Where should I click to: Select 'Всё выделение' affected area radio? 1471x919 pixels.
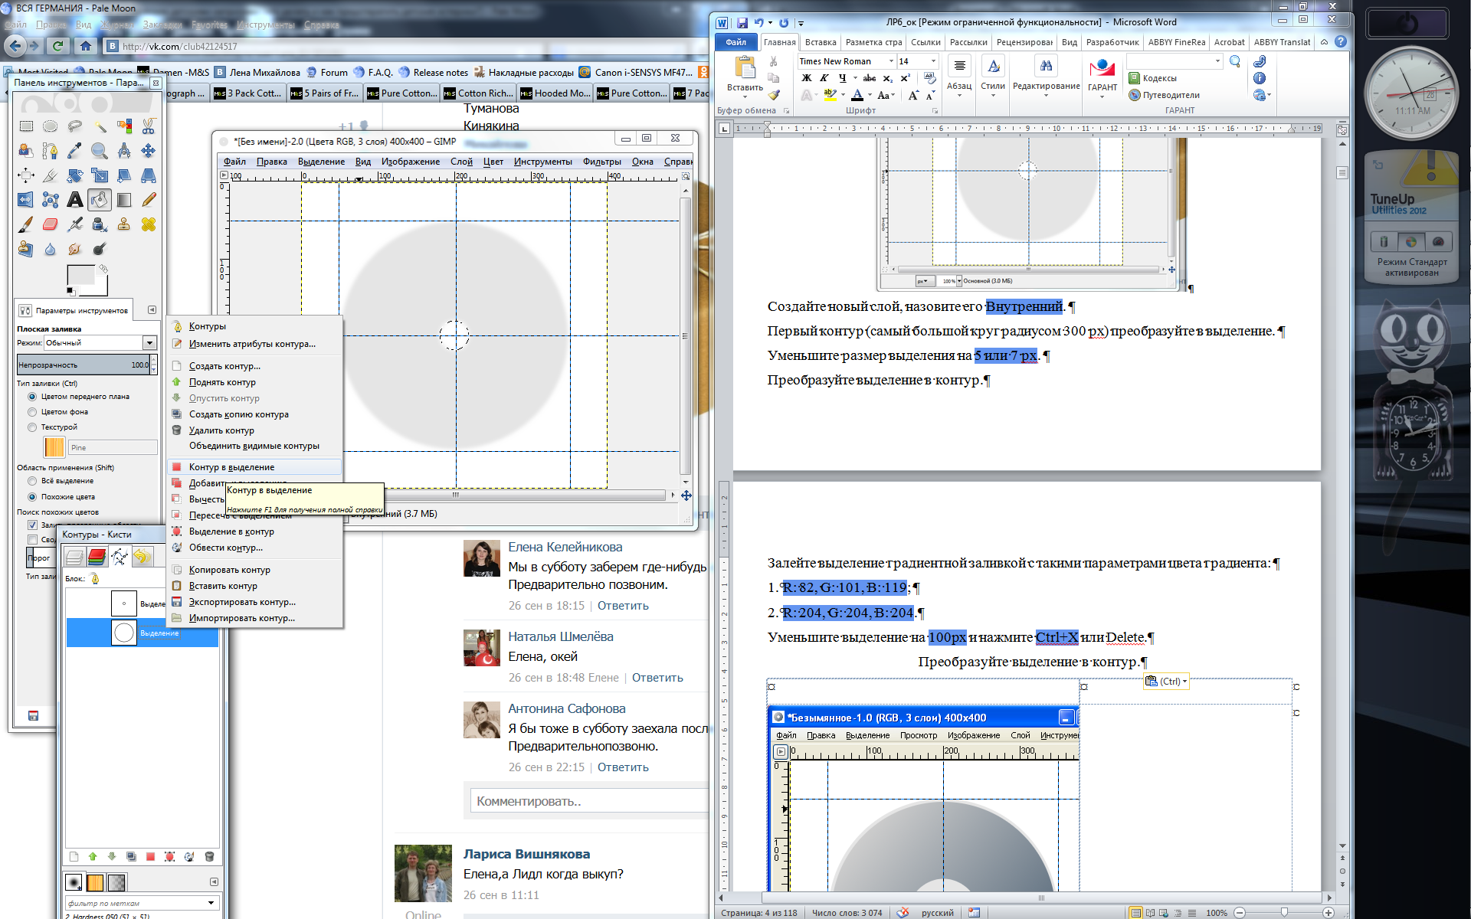tap(32, 481)
